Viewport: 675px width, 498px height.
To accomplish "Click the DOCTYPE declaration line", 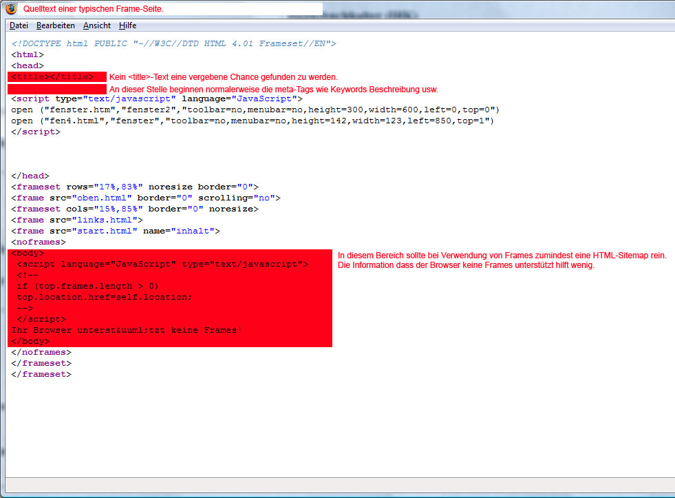I will tap(173, 43).
